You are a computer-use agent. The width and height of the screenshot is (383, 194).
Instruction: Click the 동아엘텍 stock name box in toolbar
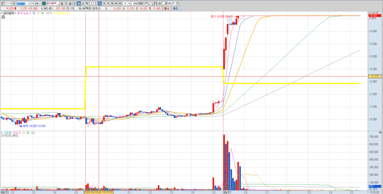[x=52, y=3]
